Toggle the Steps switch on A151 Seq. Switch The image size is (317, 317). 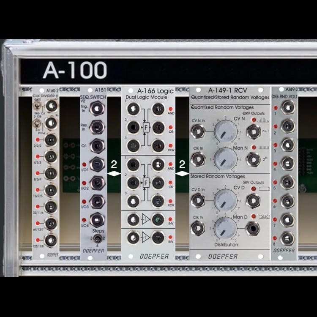pyautogui.click(x=98, y=239)
